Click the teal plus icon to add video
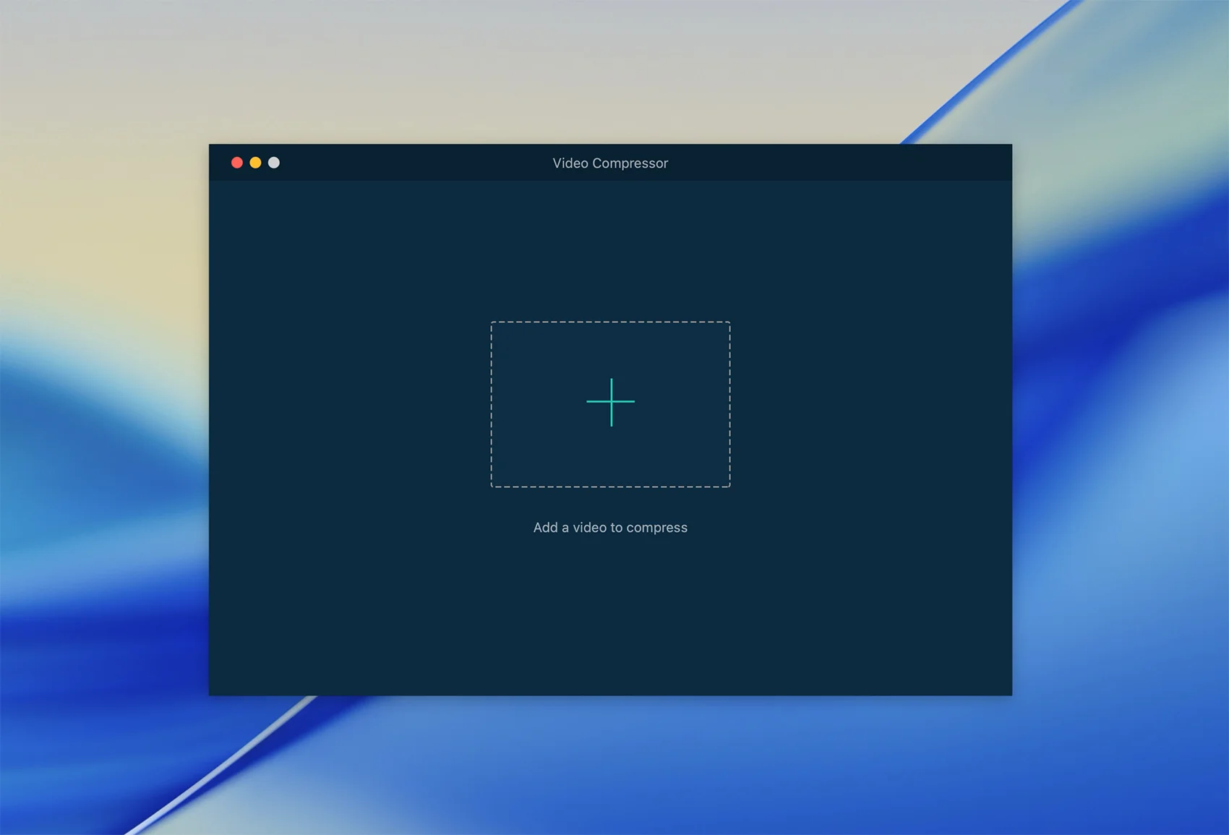The height and width of the screenshot is (835, 1229). (x=611, y=402)
